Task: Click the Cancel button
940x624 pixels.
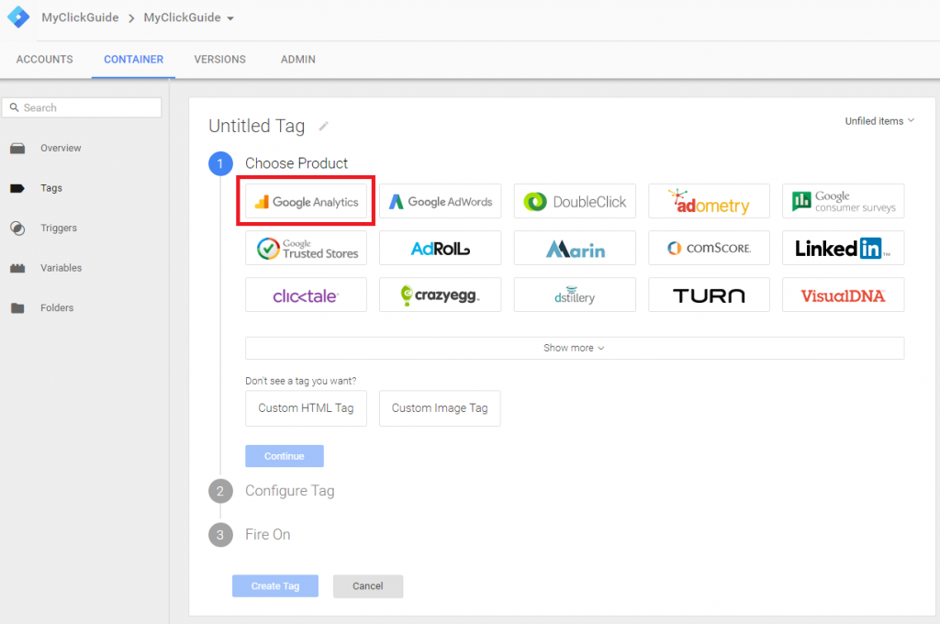Action: coord(367,586)
